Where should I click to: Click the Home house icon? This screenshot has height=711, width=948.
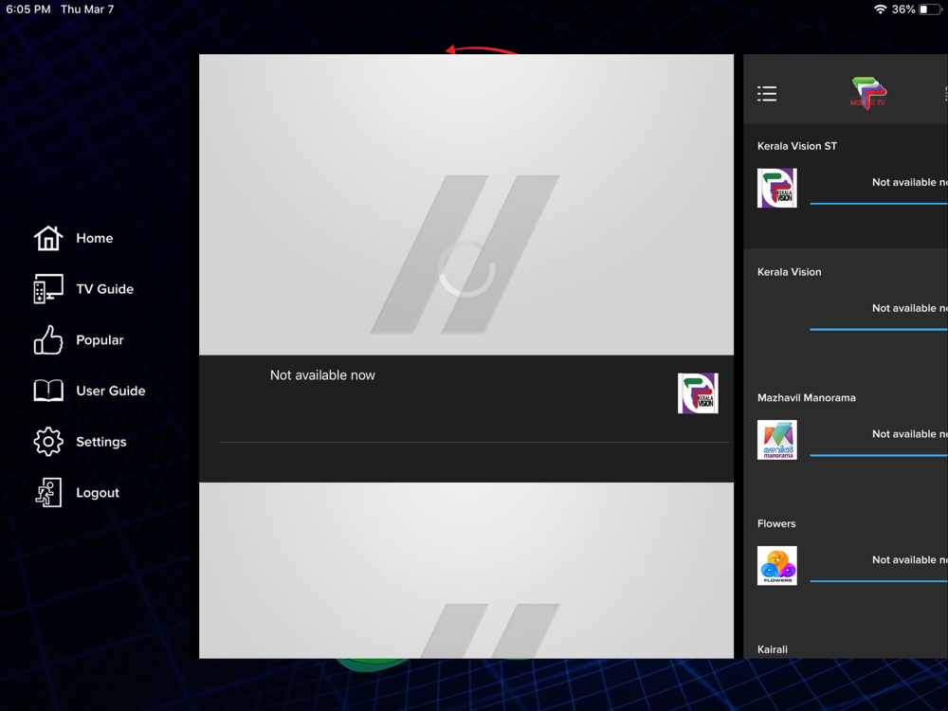(x=48, y=238)
